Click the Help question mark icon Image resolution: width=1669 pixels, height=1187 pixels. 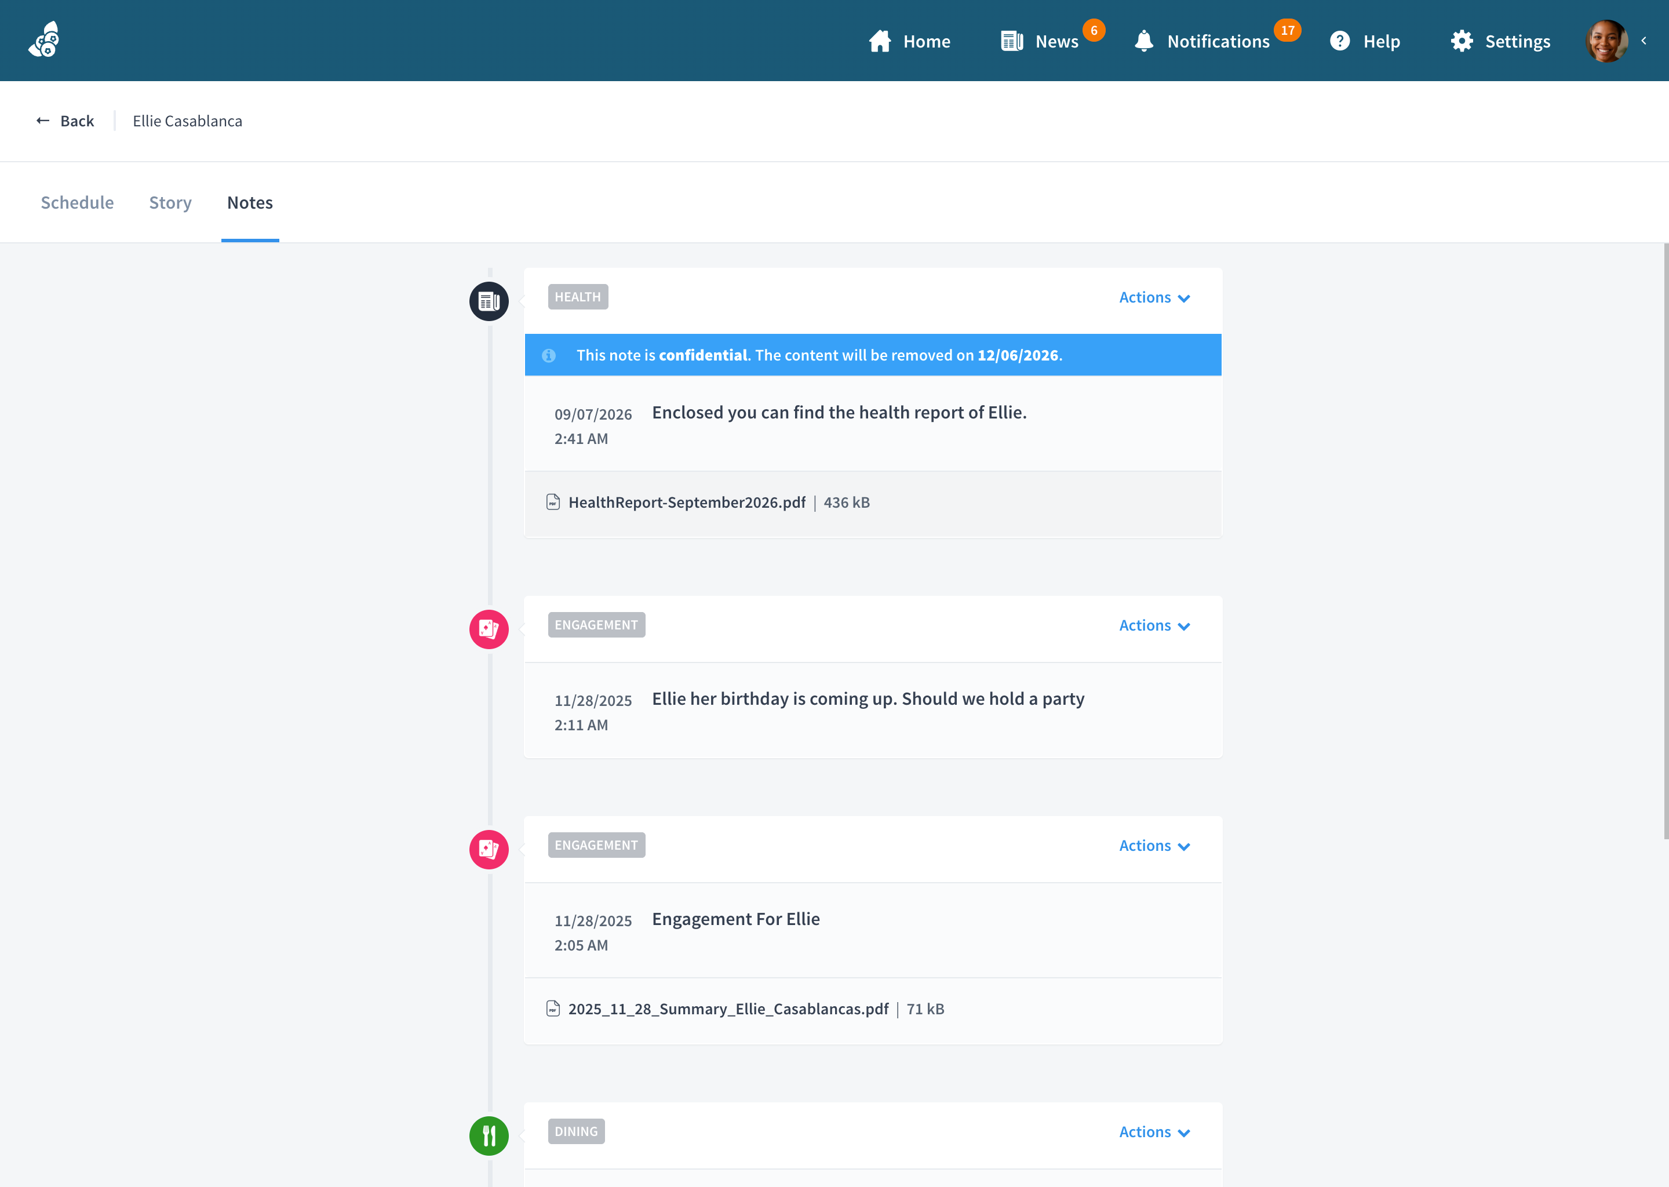click(1339, 41)
